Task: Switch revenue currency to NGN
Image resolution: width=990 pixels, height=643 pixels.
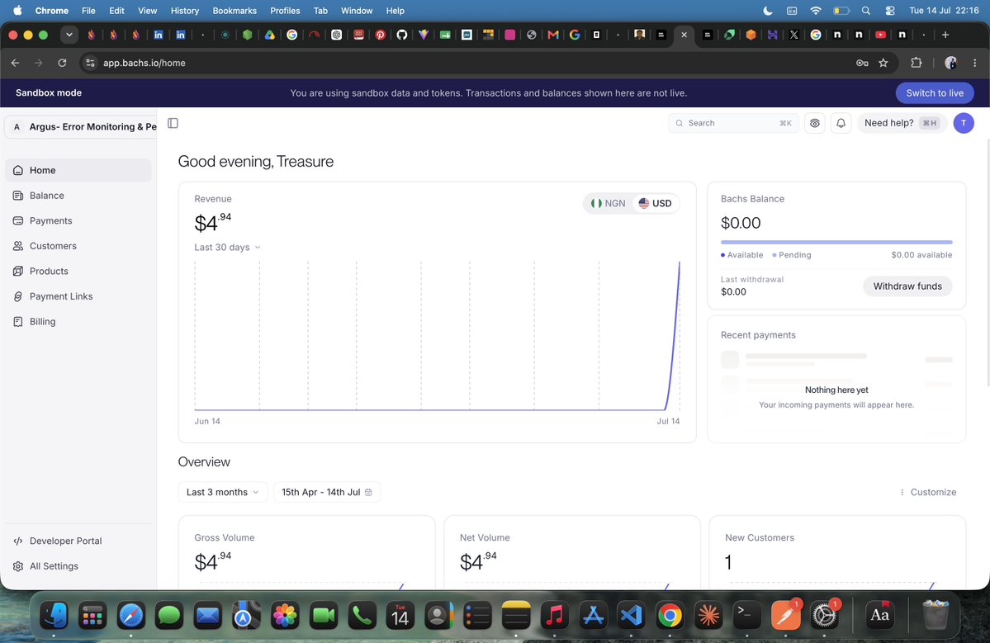Action: 608,203
